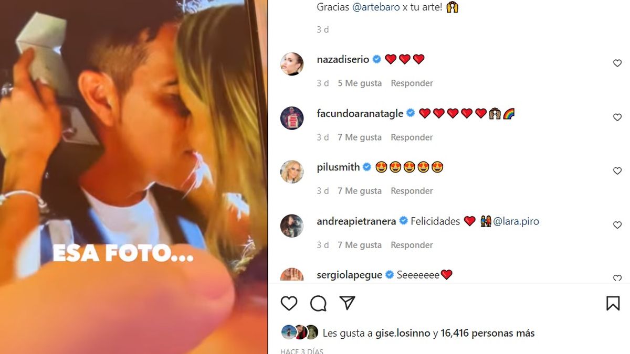The width and height of the screenshot is (630, 354).
Task: Save the post with the bookmark icon
Action: pyautogui.click(x=613, y=303)
